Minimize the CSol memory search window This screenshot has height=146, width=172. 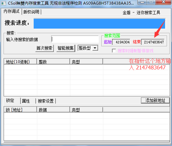click(142, 2)
